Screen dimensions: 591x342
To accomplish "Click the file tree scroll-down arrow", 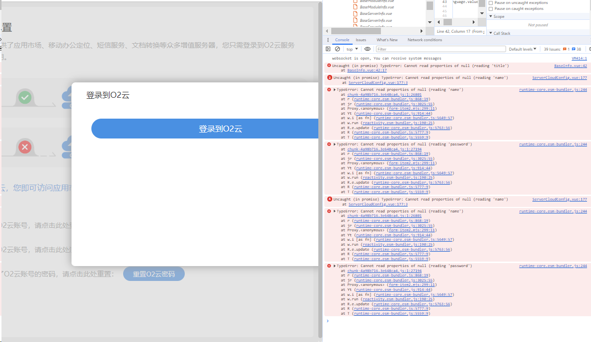I will point(430,22).
